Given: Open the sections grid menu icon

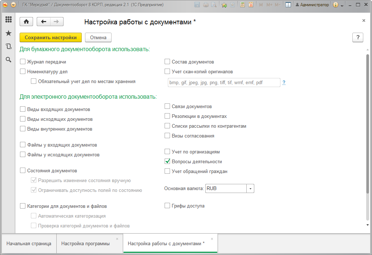Looking at the screenshot, I should tap(9, 20).
